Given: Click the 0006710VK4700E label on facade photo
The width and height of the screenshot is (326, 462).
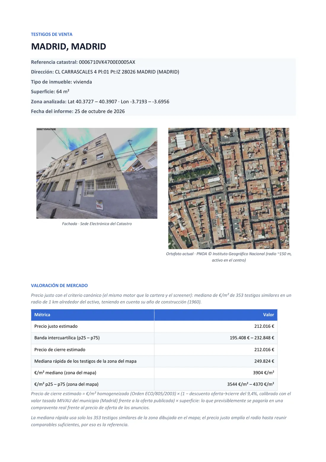Looking at the screenshot, I should pos(46,129).
